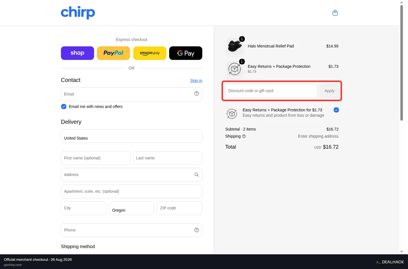Toggle Easy Returns + Package Protection checkbox
Viewport: 408px width, 269px height.
click(x=336, y=110)
